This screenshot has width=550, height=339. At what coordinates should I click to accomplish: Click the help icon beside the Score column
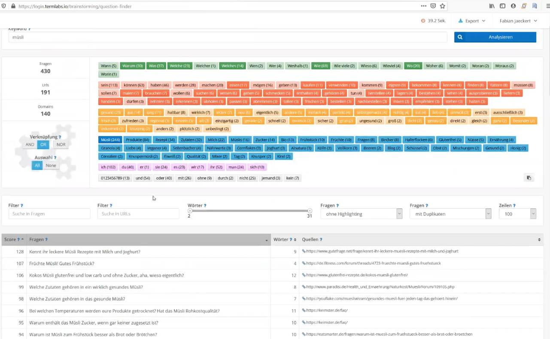pyautogui.click(x=18, y=239)
